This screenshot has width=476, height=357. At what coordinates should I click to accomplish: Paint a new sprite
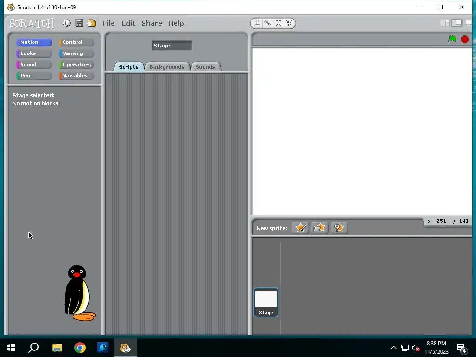pyautogui.click(x=301, y=228)
